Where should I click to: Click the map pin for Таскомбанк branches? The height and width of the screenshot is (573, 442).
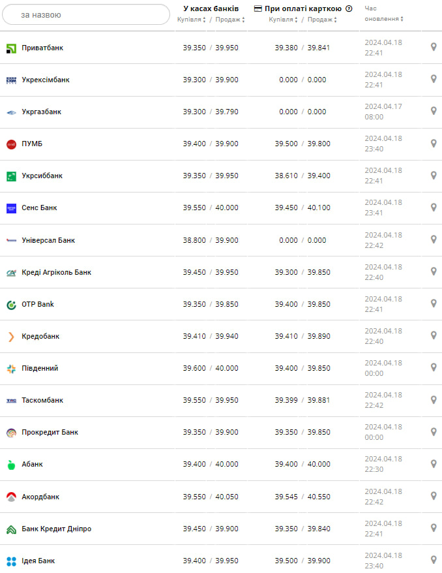point(433,400)
